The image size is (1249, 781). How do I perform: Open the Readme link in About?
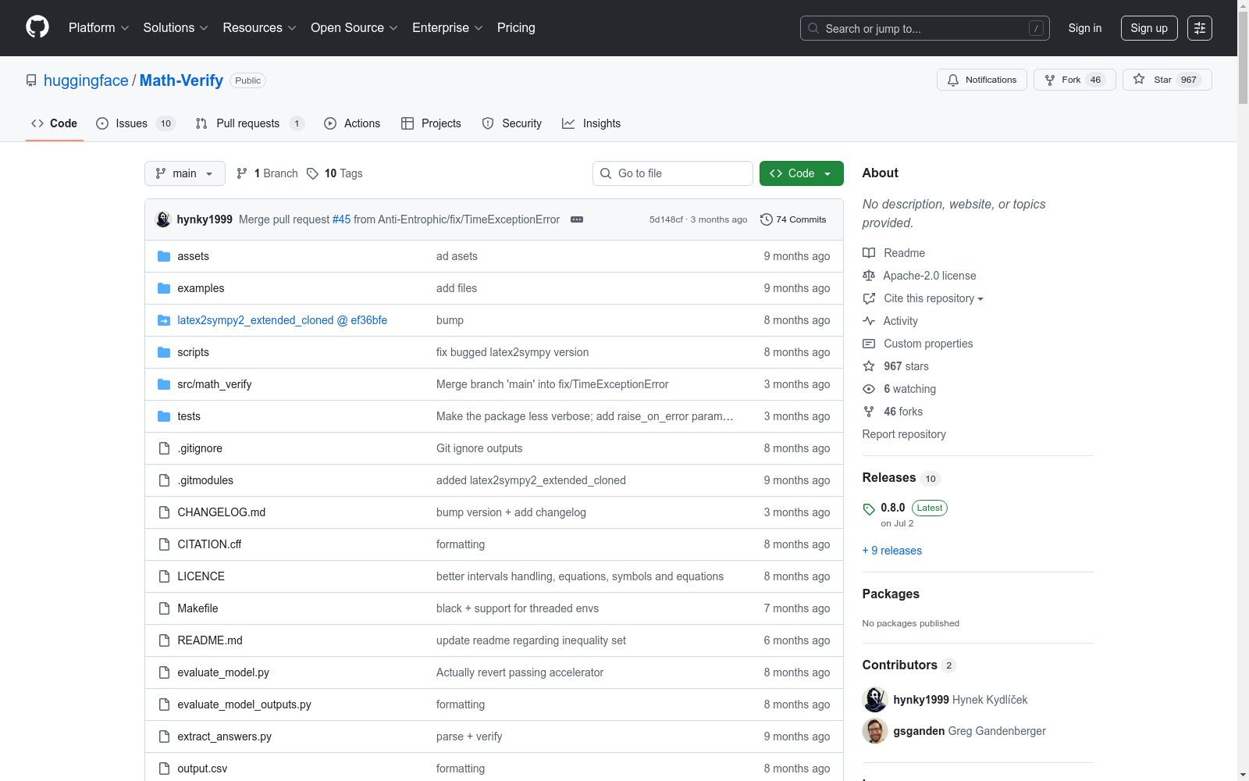[894, 253]
